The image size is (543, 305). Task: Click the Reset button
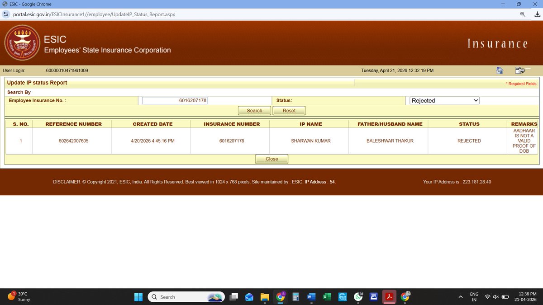pyautogui.click(x=289, y=111)
